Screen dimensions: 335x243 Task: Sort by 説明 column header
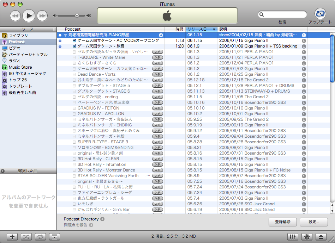[x=262, y=29]
